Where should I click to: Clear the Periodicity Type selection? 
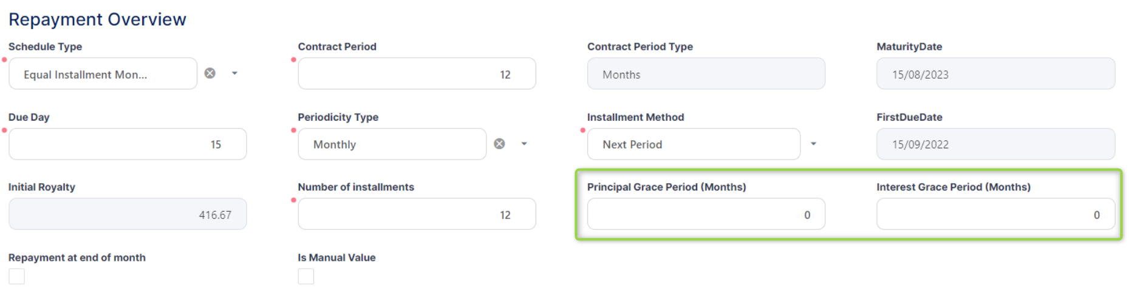pyautogui.click(x=499, y=144)
